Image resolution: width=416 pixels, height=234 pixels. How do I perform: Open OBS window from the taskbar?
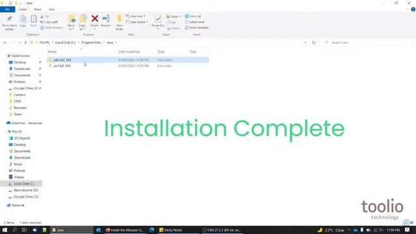(x=222, y=230)
